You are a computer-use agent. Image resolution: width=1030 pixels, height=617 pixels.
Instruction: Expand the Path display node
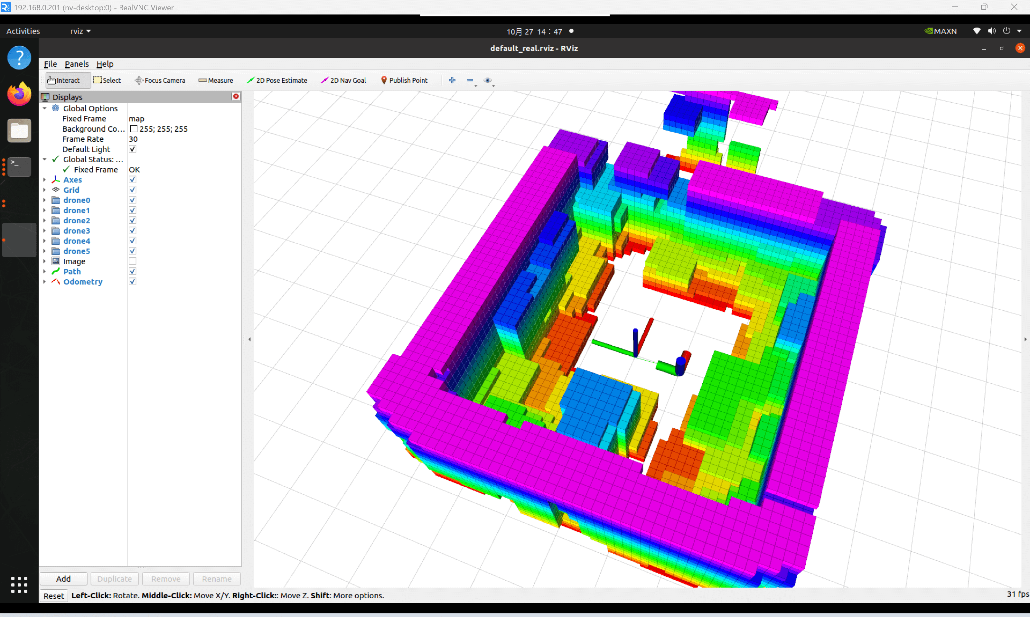pos(44,272)
